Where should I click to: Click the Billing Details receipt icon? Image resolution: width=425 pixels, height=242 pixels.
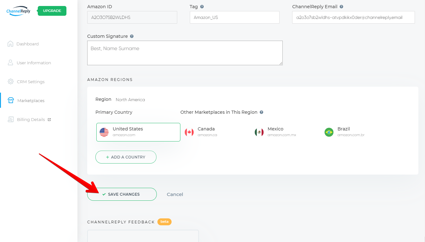coord(11,119)
